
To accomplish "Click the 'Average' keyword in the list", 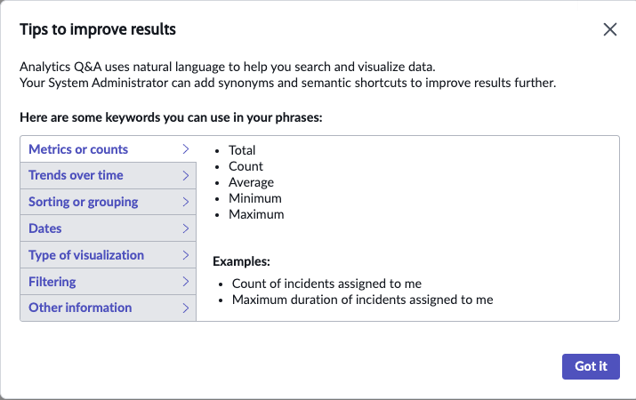I will [x=251, y=182].
